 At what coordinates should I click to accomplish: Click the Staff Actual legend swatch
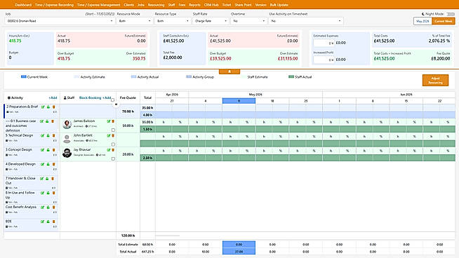pyautogui.click(x=291, y=77)
